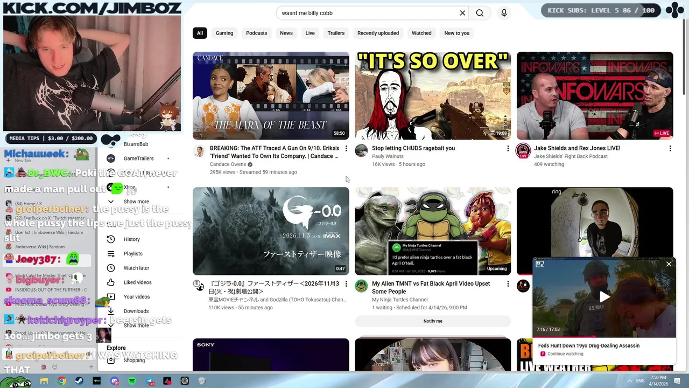Click the Candace Owens channel avatar
The image size is (689, 388).
(199, 151)
